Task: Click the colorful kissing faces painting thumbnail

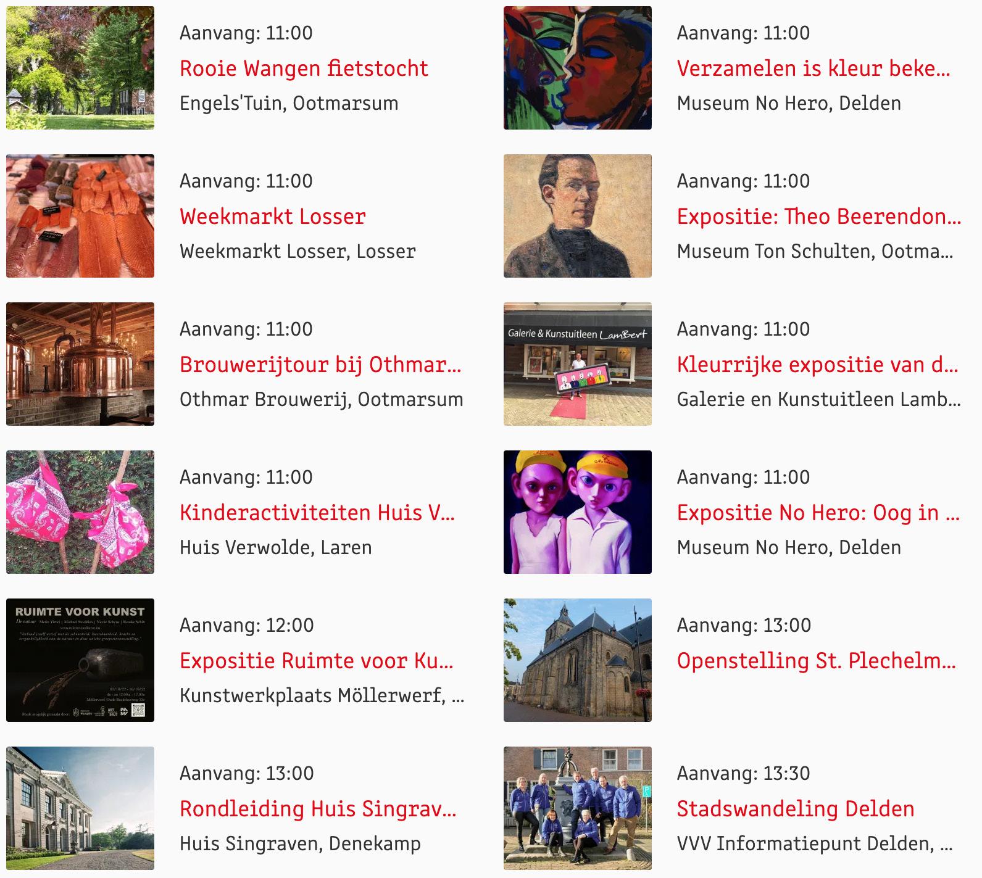Action: [x=578, y=68]
